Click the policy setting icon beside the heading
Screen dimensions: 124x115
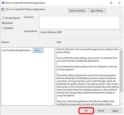coord(3,10)
